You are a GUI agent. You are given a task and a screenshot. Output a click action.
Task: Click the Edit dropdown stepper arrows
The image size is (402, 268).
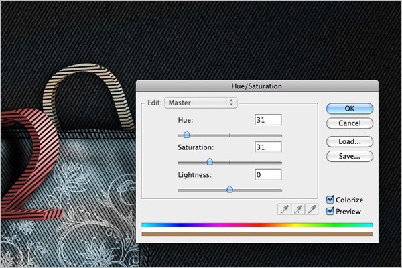click(232, 103)
